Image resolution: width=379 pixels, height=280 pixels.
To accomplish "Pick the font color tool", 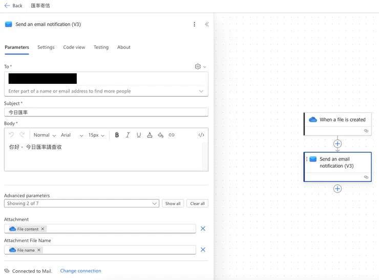I will click(150, 135).
